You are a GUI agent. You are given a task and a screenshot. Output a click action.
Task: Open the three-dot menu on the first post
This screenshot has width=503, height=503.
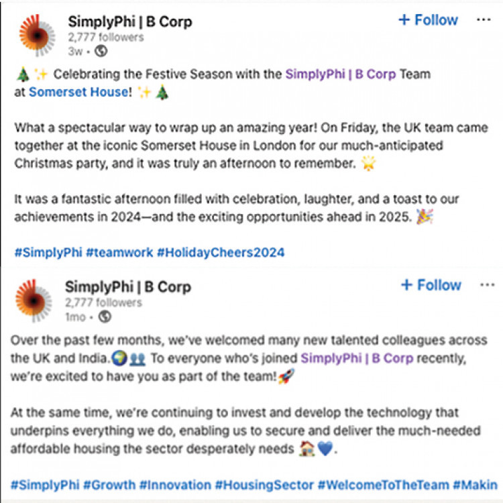pos(484,20)
